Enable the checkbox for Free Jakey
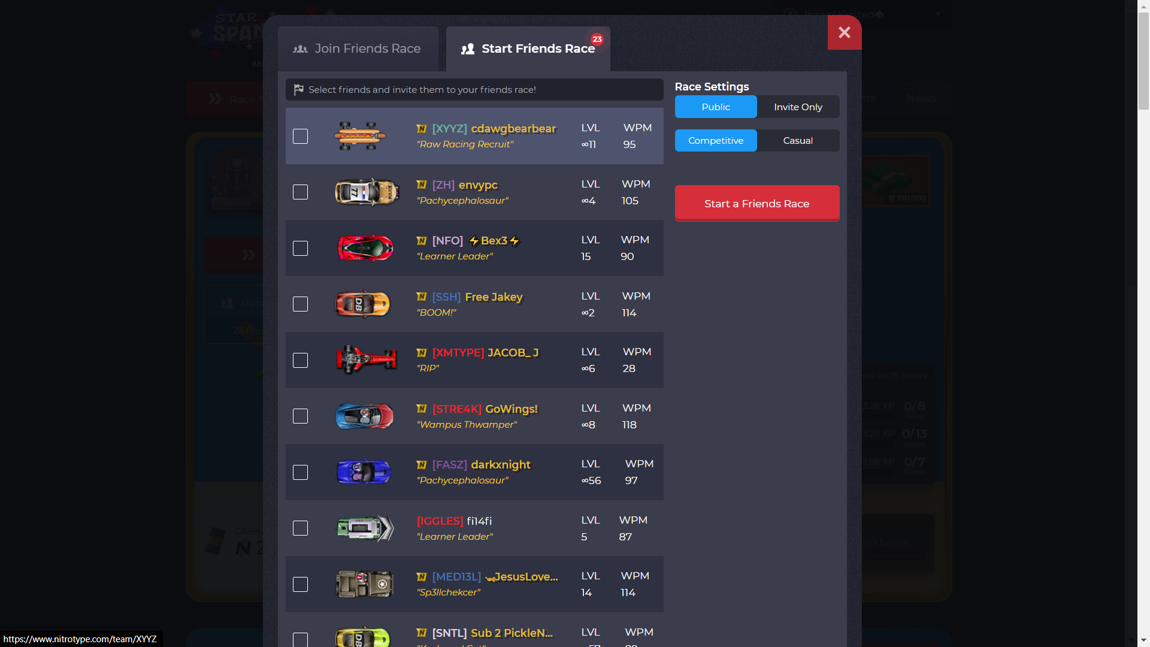Image resolution: width=1150 pixels, height=647 pixels. (300, 304)
